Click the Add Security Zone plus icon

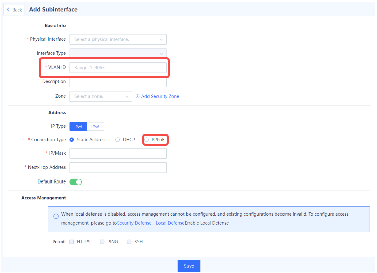tap(138, 96)
